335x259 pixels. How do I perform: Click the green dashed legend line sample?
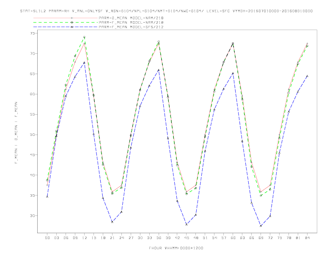point(66,22)
